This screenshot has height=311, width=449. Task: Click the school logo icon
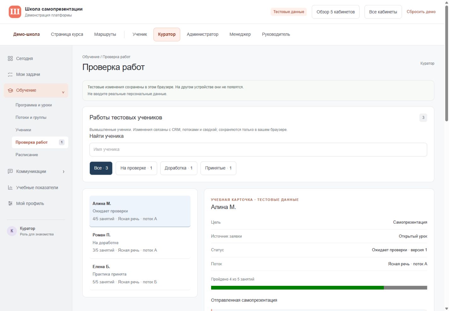(15, 12)
